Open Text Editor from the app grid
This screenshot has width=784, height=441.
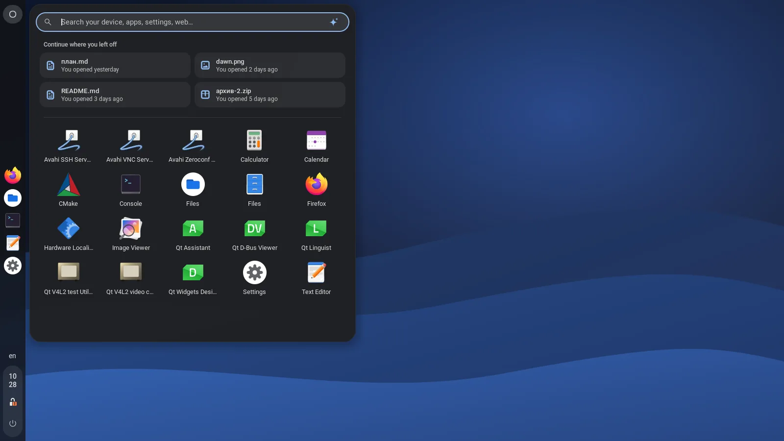pyautogui.click(x=317, y=278)
